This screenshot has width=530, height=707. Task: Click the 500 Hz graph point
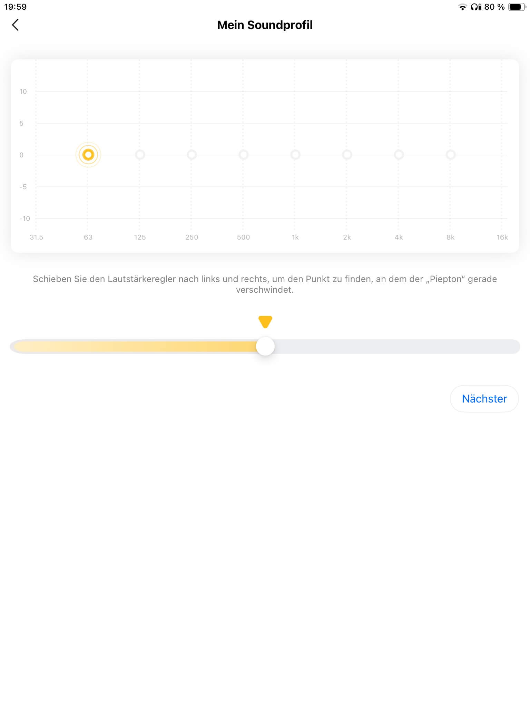coord(243,155)
